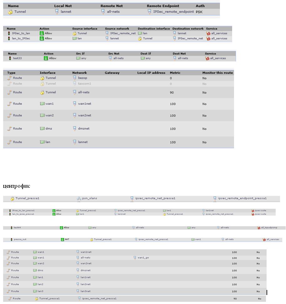Screen dimensions: 286x304
Task: Click the network icon next to wan2net in the upper routing table
Action: 75,115
